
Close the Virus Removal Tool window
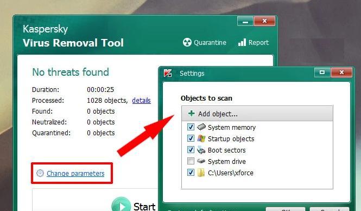pyautogui.click(x=264, y=21)
